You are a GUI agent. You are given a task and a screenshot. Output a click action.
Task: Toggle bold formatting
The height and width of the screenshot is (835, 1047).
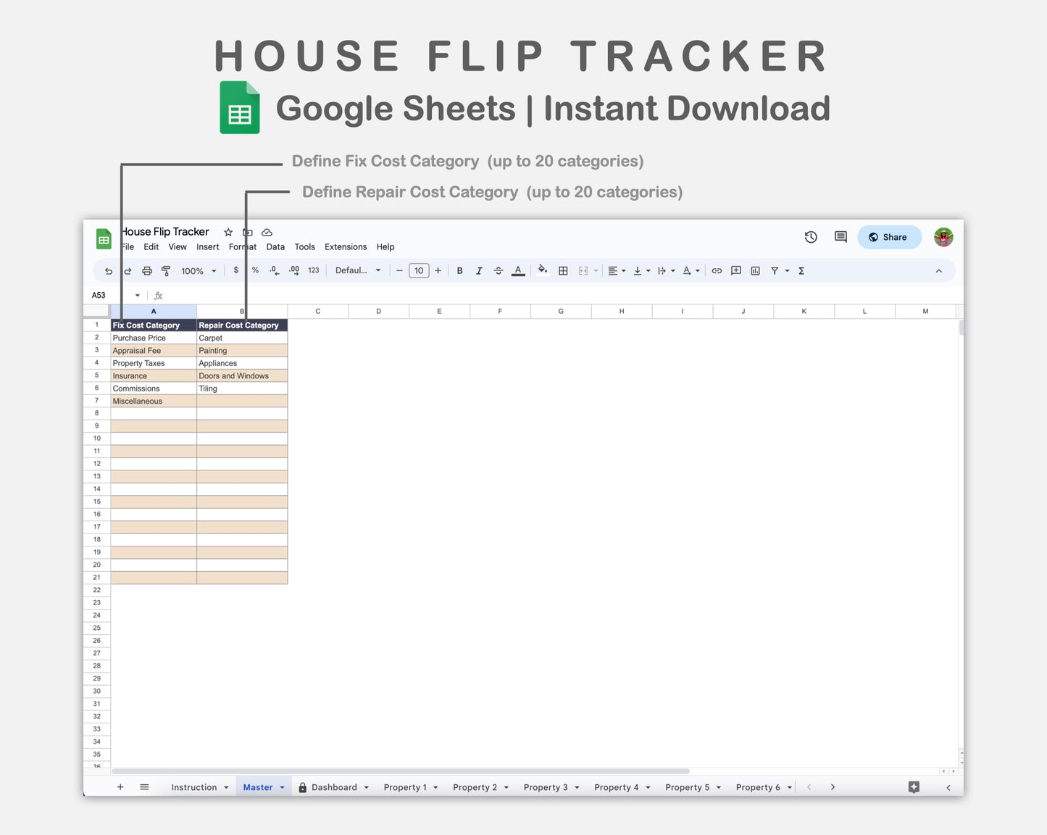point(459,270)
